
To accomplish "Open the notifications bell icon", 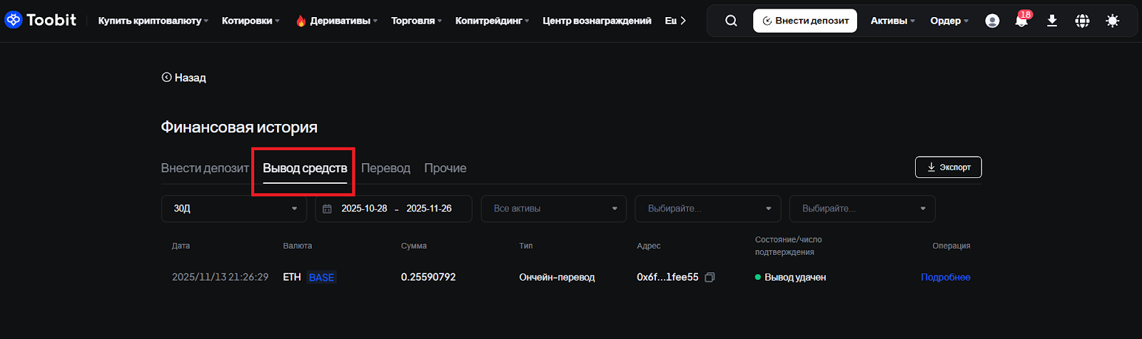I will (1021, 21).
